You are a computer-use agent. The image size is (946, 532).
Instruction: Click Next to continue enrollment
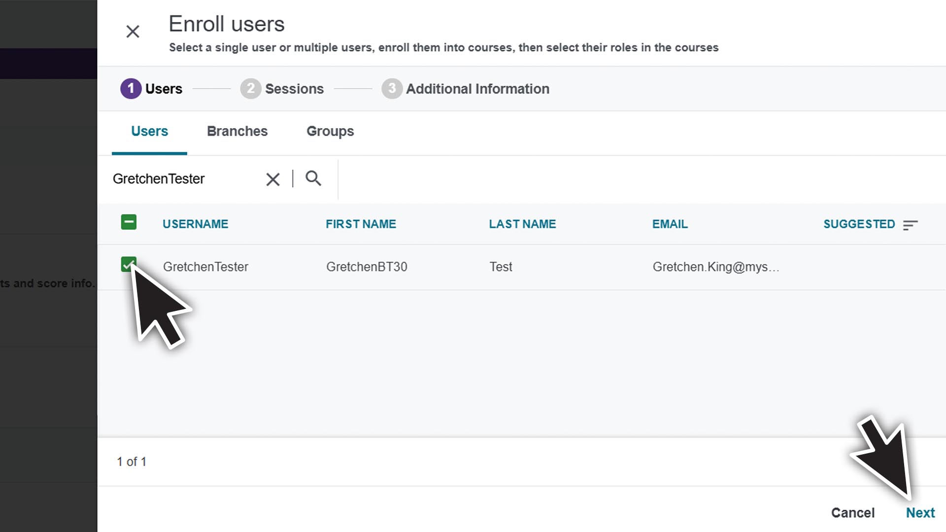pos(920,512)
